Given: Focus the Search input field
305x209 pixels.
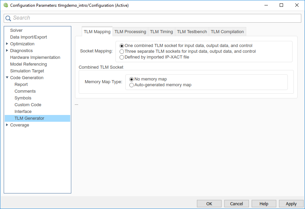Looking at the screenshot, I should (153, 18).
